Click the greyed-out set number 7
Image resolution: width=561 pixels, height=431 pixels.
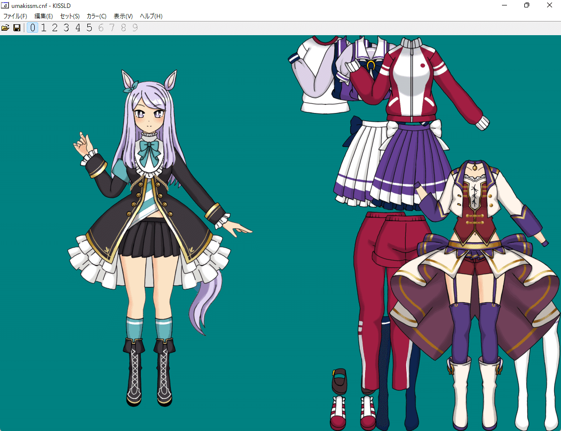tap(112, 28)
